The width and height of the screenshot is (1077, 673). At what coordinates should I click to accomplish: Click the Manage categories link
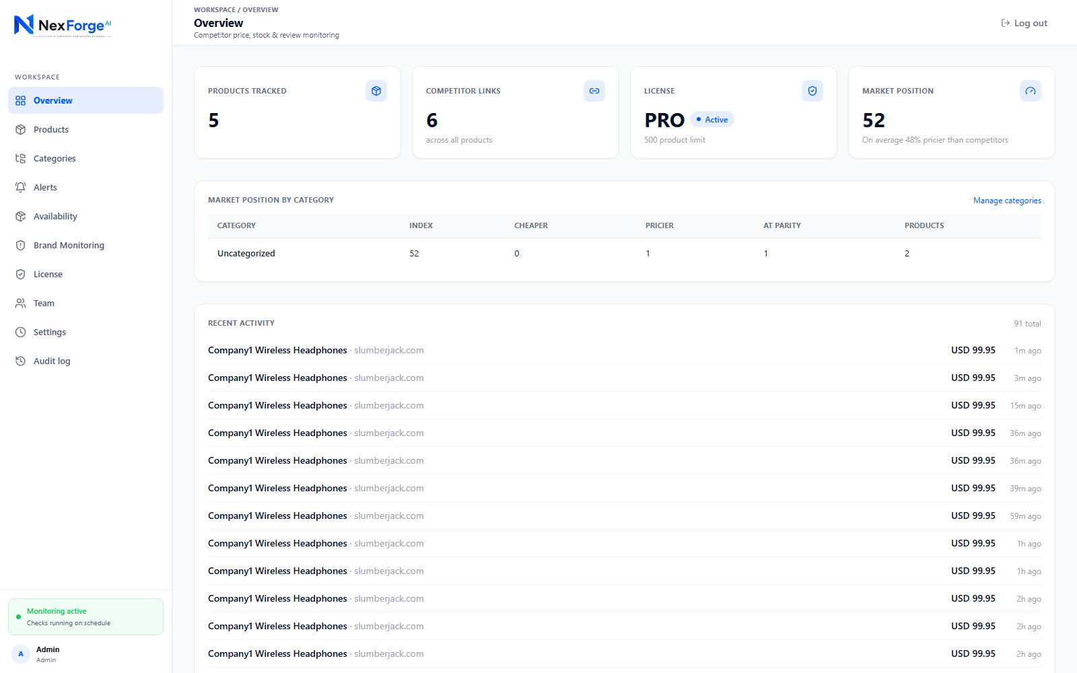(x=1007, y=201)
